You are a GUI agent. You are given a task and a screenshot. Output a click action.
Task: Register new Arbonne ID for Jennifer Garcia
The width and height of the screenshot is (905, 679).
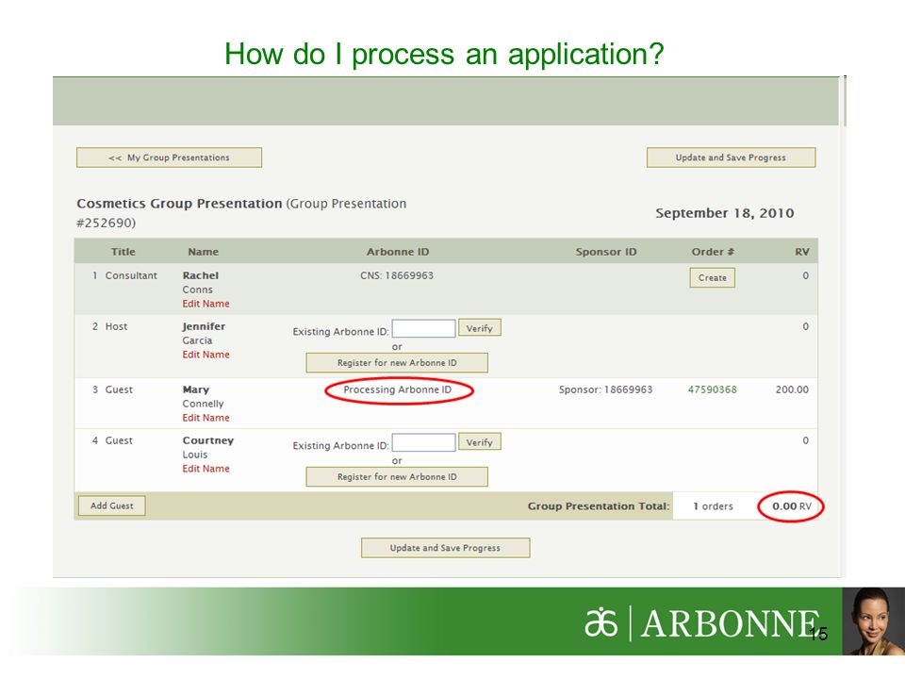(397, 363)
